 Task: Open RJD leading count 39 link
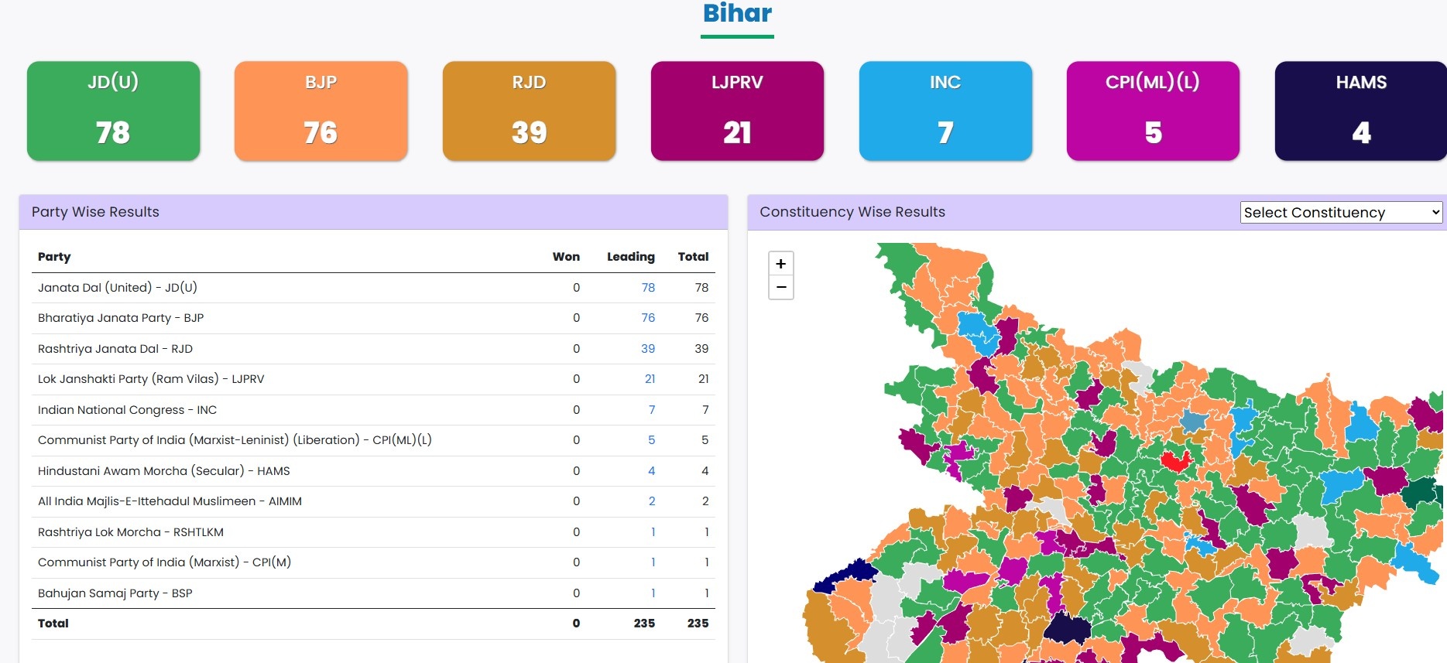tap(648, 349)
